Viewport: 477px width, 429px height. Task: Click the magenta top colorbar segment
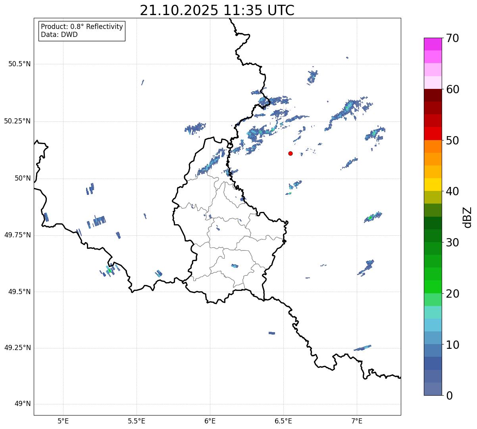(433, 44)
